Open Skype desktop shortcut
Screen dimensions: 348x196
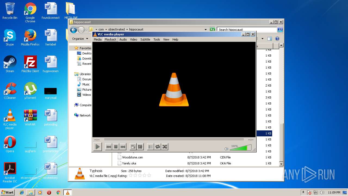[x=10, y=38]
